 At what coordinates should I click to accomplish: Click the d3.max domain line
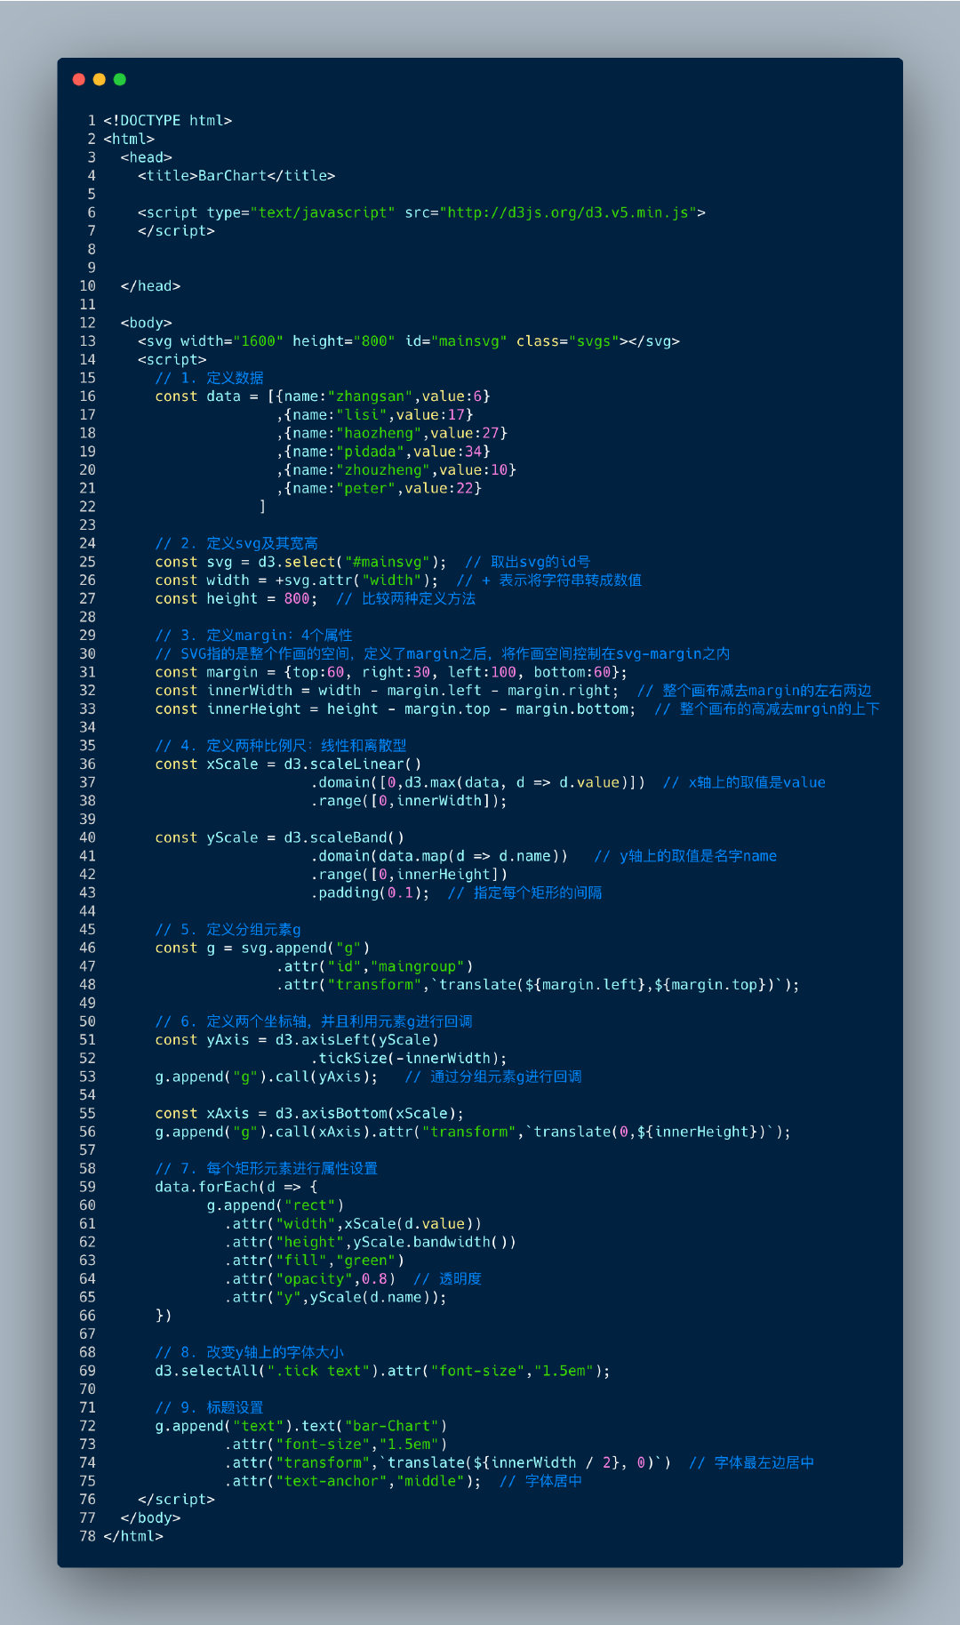478,782
